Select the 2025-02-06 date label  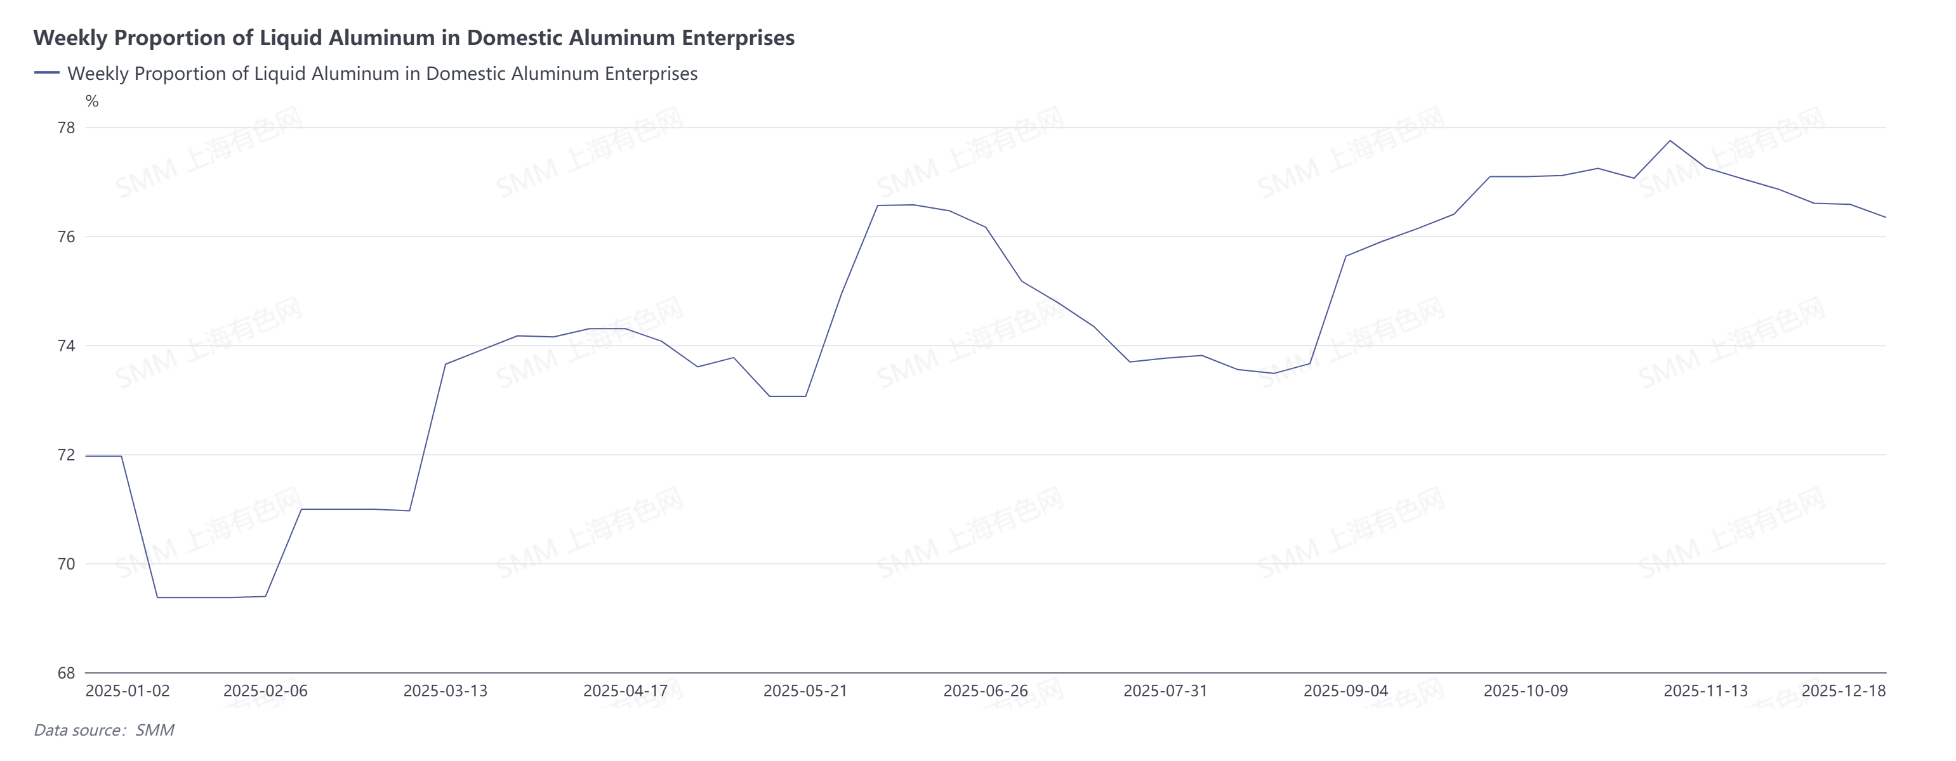coord(265,691)
